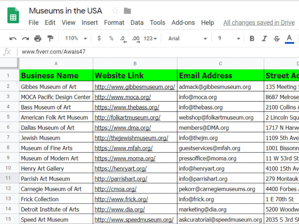Viewport: 299px width, 224px height.
Task: Select the Detroit Institute of Arts cell
Action: [x=56, y=209]
